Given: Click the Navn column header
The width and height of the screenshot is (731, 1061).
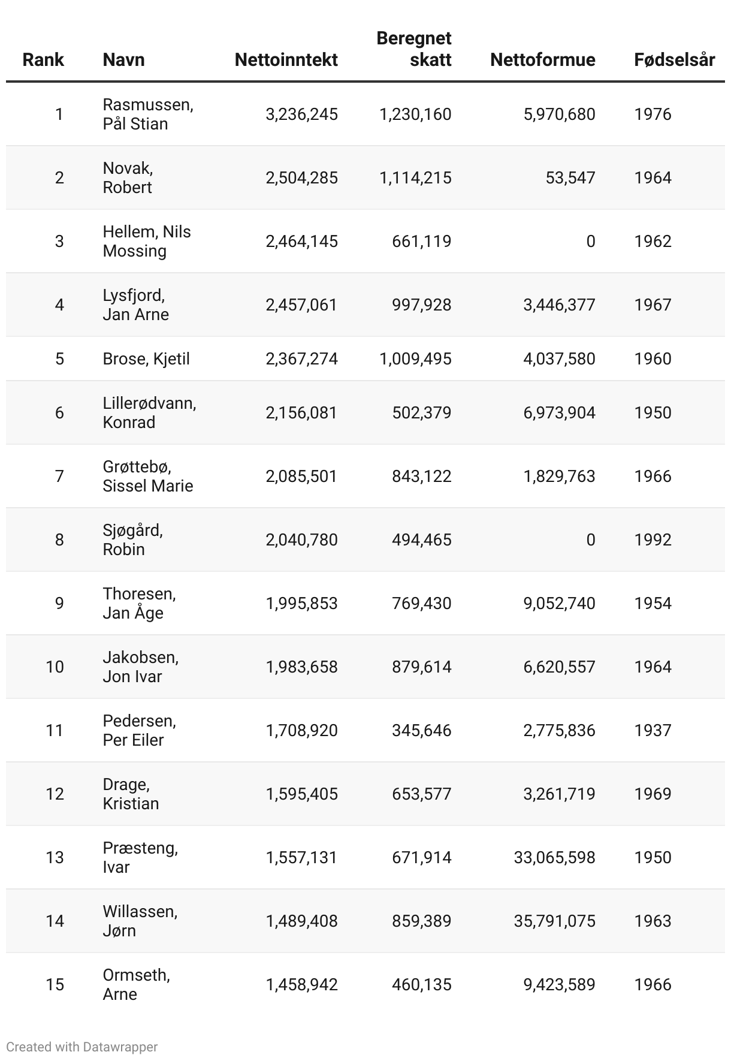Looking at the screenshot, I should coord(123,59).
